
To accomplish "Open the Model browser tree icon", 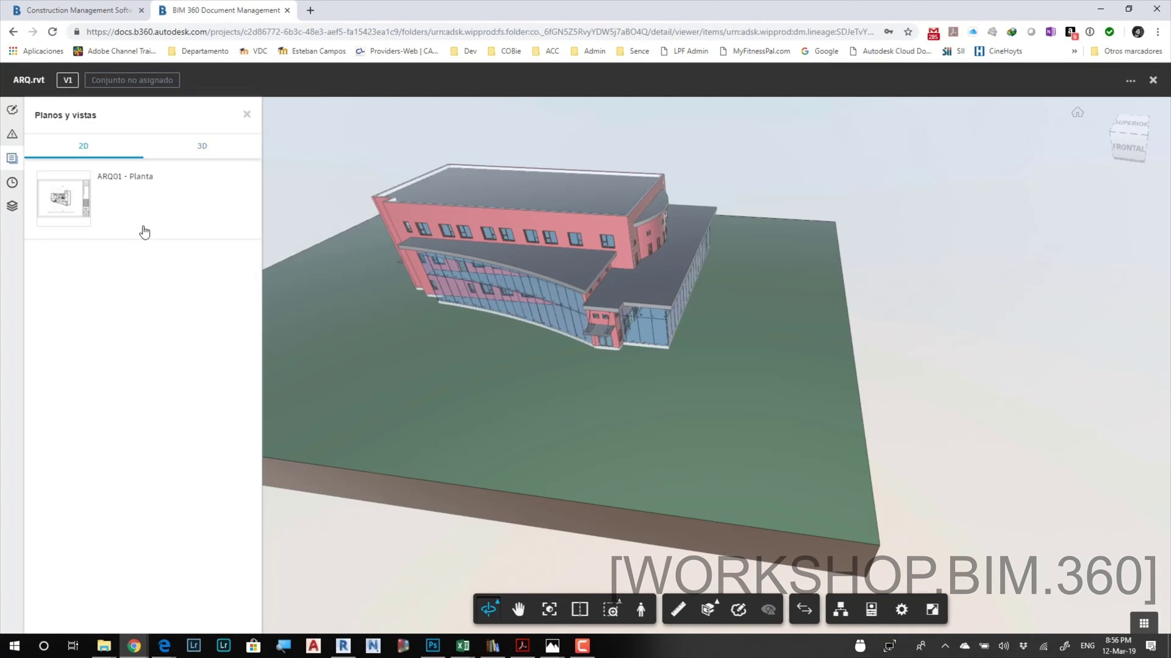I will coord(840,609).
